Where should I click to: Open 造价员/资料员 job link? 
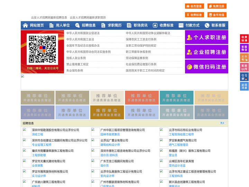coord(109,155)
